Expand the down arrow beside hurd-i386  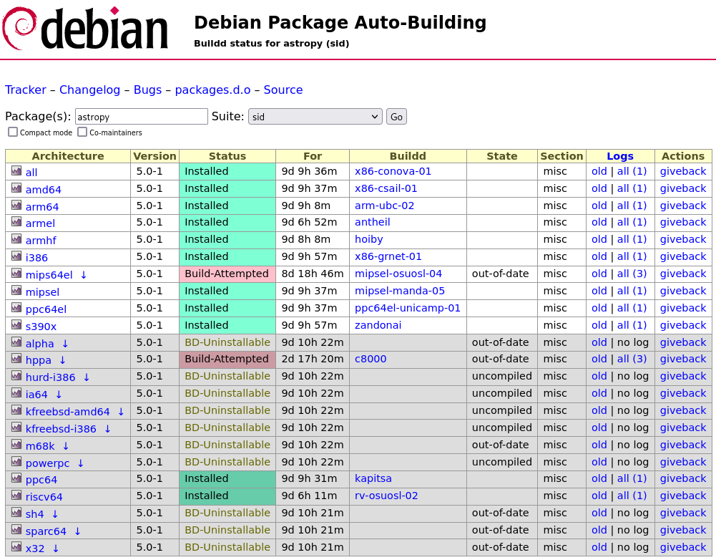tap(87, 377)
